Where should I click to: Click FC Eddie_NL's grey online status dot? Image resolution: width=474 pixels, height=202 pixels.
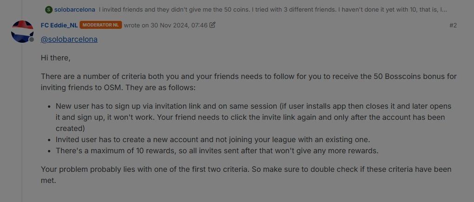(x=32, y=40)
